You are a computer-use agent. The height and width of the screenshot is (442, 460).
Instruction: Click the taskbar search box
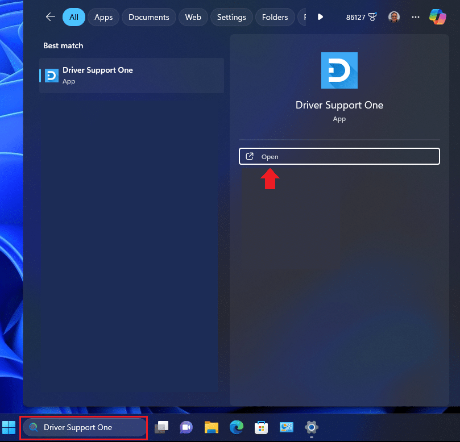click(84, 427)
